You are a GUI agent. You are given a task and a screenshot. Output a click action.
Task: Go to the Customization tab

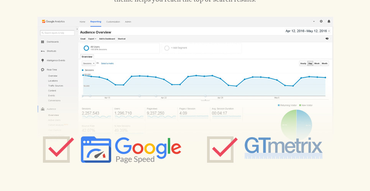[113, 22]
